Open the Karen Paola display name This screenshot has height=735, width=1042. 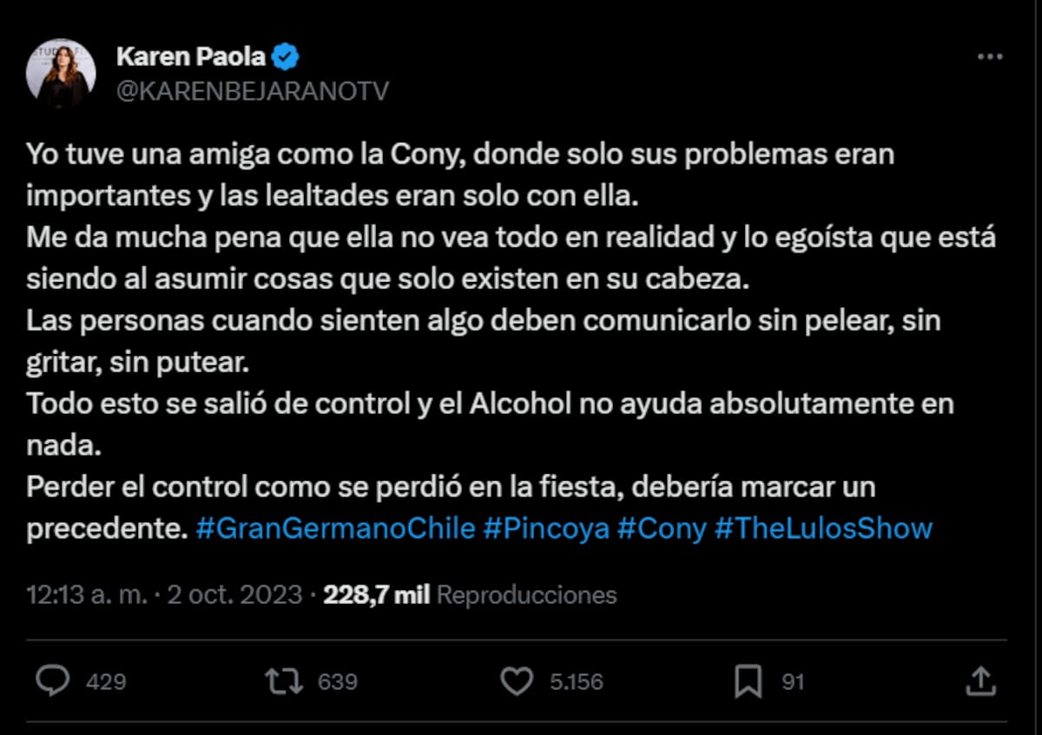click(x=191, y=57)
